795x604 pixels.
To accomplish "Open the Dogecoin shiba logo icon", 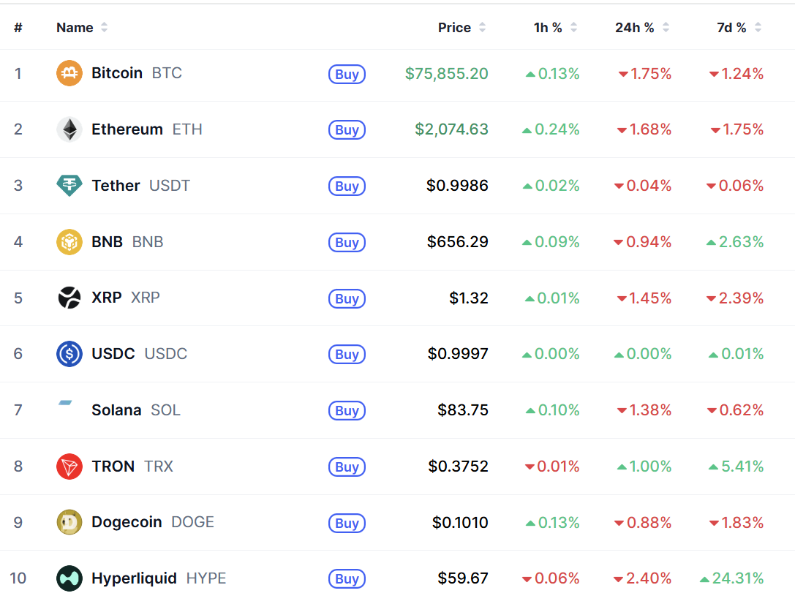I will pyautogui.click(x=69, y=522).
